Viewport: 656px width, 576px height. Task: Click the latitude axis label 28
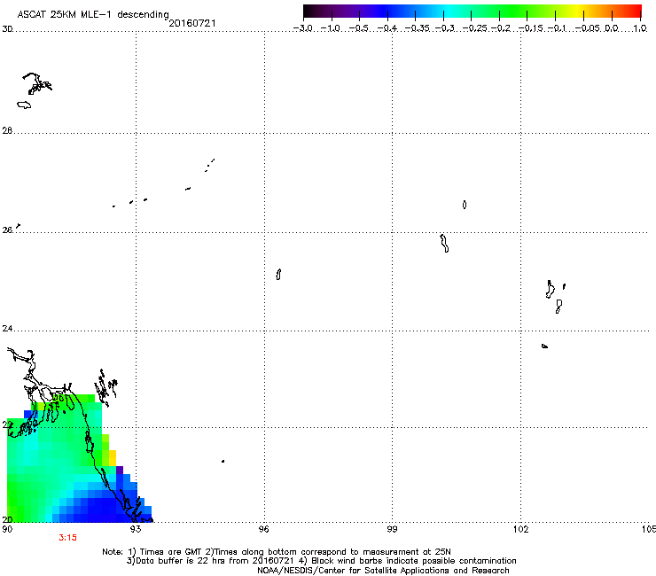click(x=7, y=130)
